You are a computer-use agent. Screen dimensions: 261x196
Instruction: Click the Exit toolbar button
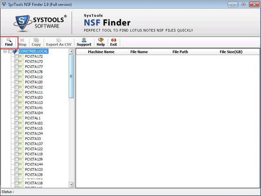coord(113,42)
